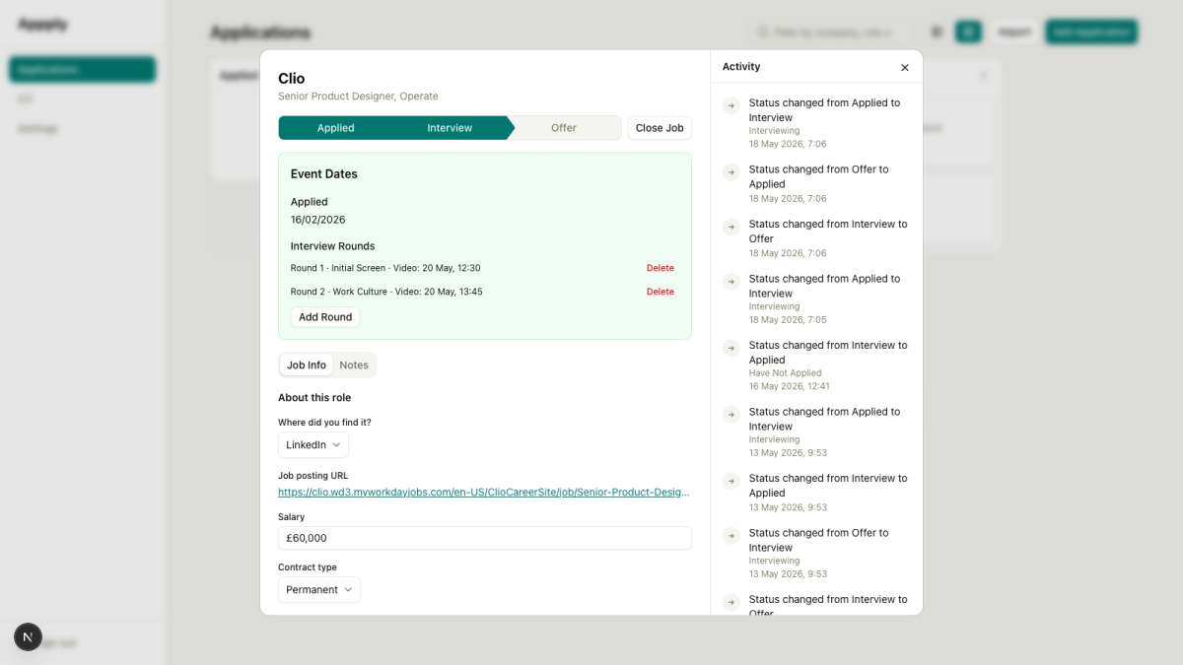The height and width of the screenshot is (665, 1183).
Task: Click the Import button behind the dialog
Action: 1014,33
